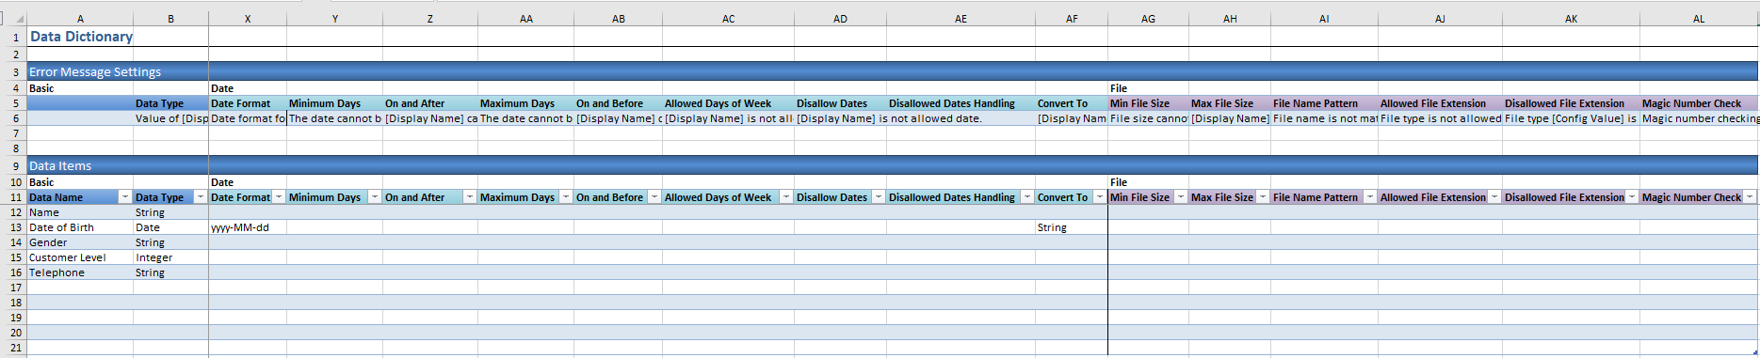Click the 'File' label in row 10

1119,182
